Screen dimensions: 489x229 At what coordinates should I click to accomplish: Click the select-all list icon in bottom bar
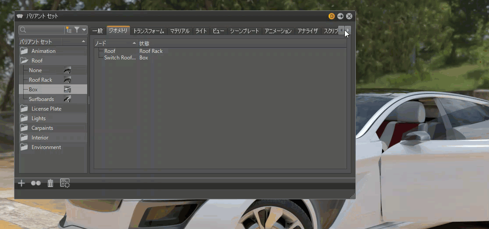65,183
